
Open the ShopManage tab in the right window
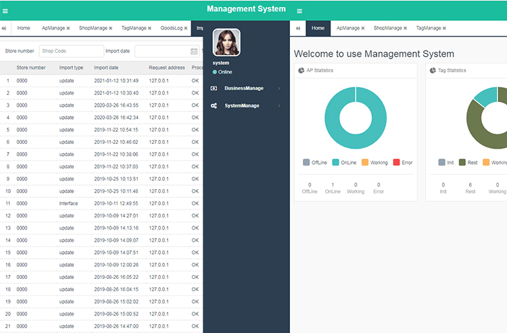(387, 28)
